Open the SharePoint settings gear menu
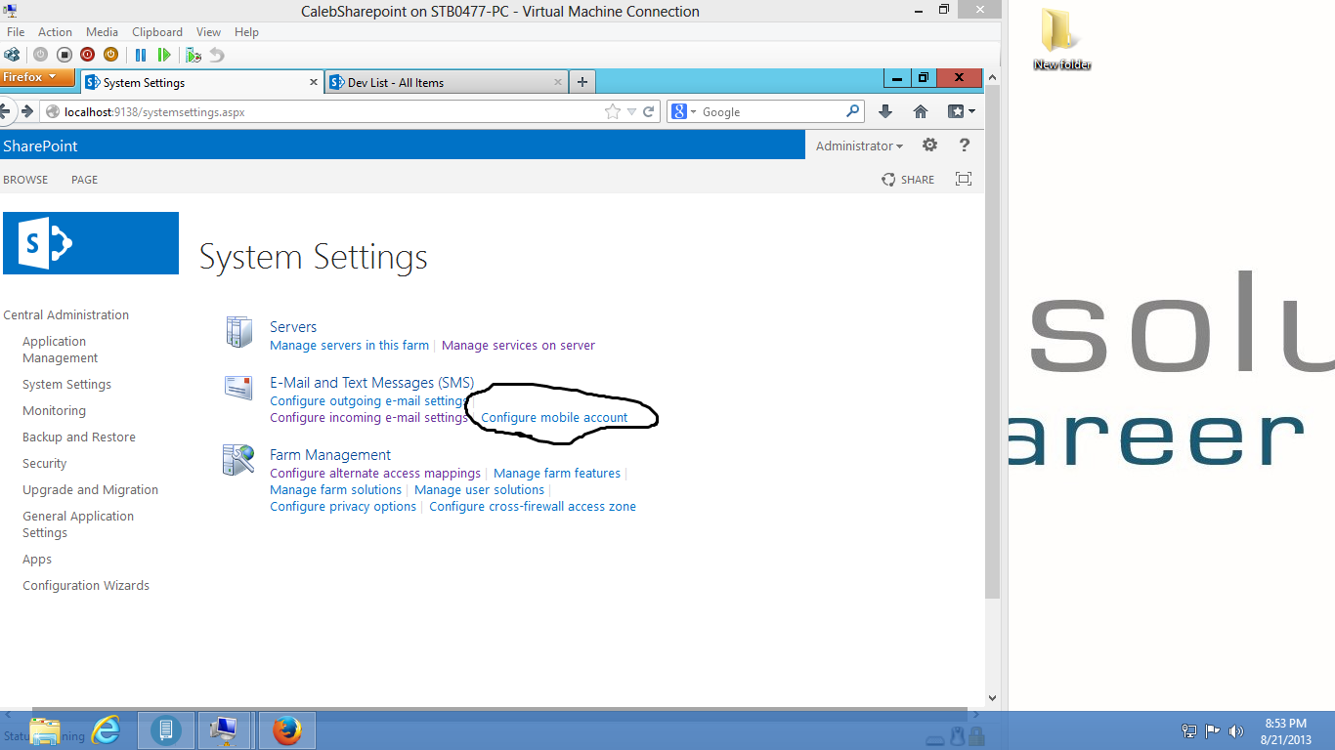The height and width of the screenshot is (750, 1335). 929,146
